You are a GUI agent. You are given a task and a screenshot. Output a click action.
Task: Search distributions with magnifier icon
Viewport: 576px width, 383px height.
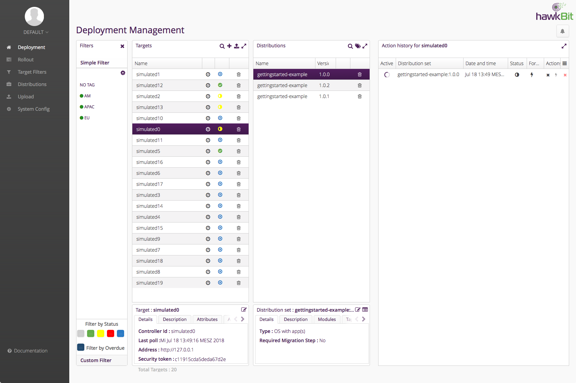pos(350,46)
